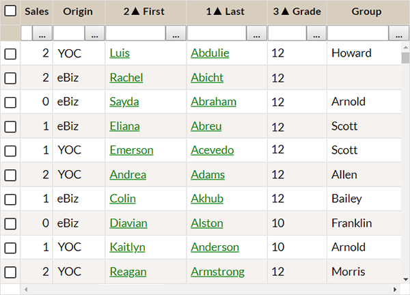Open the First column filter ellipsis button
The width and height of the screenshot is (410, 295).
[176, 33]
